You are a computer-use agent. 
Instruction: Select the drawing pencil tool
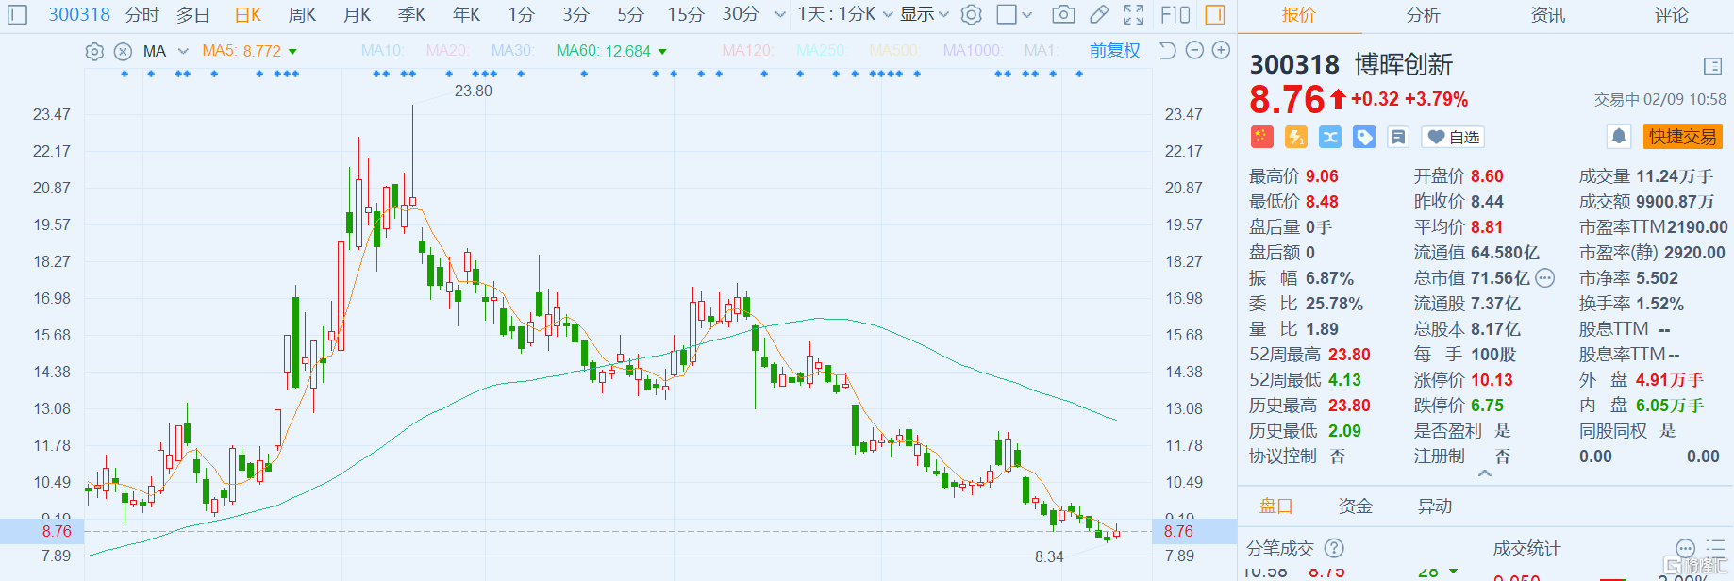(1099, 15)
